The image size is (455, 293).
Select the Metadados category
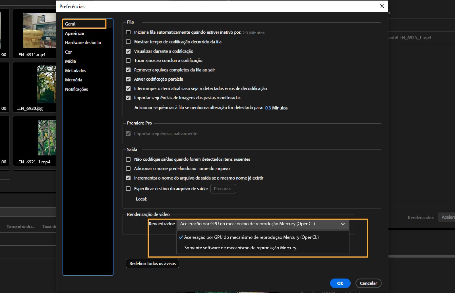[76, 70]
